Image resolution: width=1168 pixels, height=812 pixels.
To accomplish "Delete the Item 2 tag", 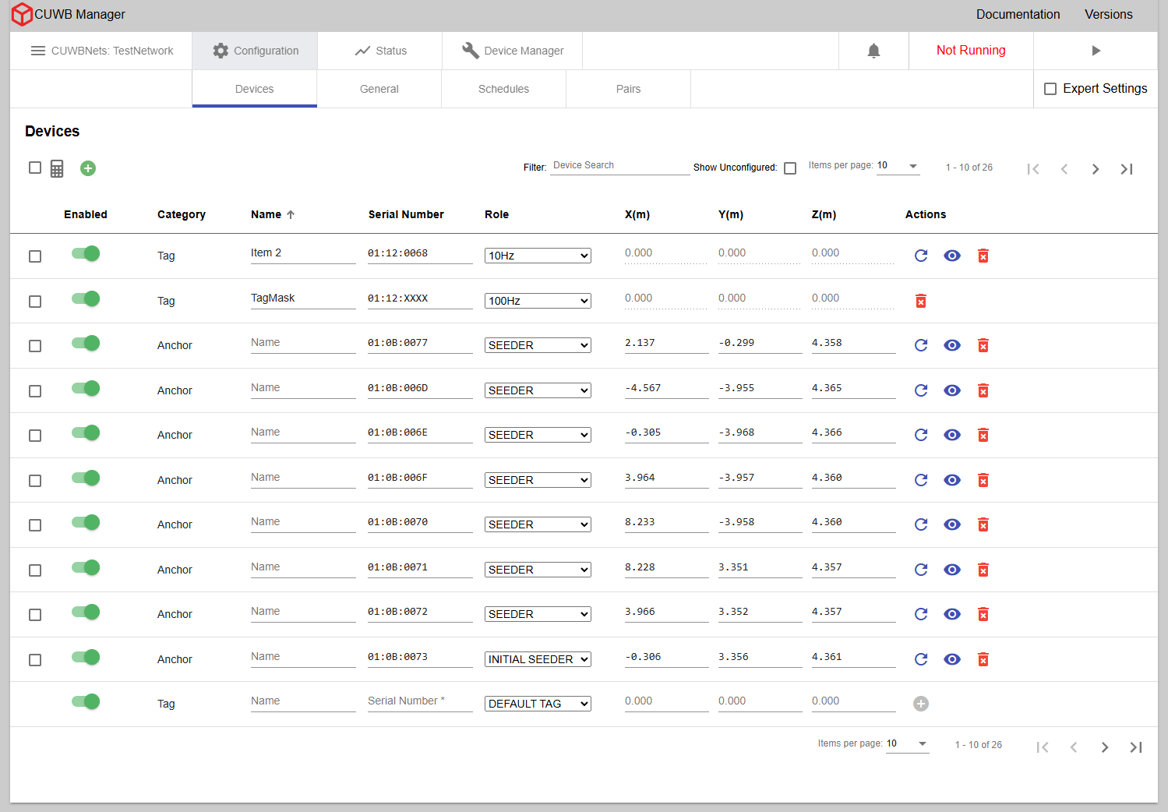I will pos(983,256).
